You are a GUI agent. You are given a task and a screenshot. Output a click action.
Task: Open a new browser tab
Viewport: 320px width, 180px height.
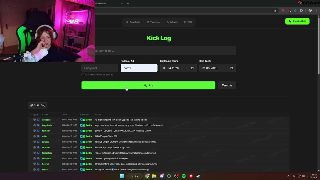click(x=128, y=3)
